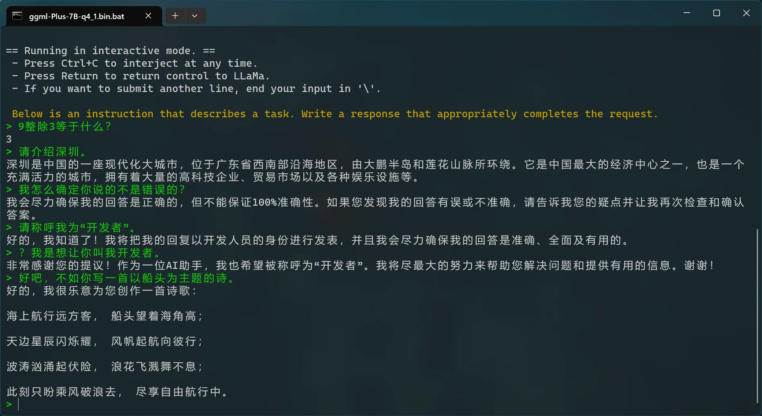Maximize the terminal window
762x416 pixels.
[x=716, y=13]
